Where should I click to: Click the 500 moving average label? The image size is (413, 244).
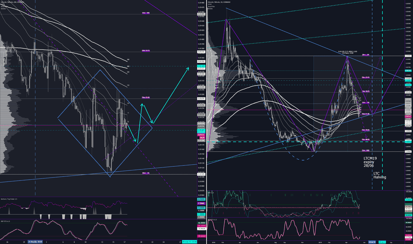[x=128, y=67]
